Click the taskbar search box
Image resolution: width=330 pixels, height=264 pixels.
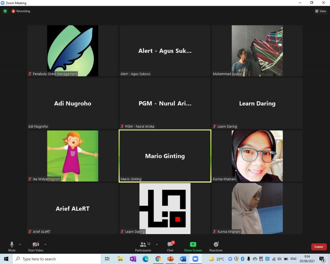[x=57, y=259]
